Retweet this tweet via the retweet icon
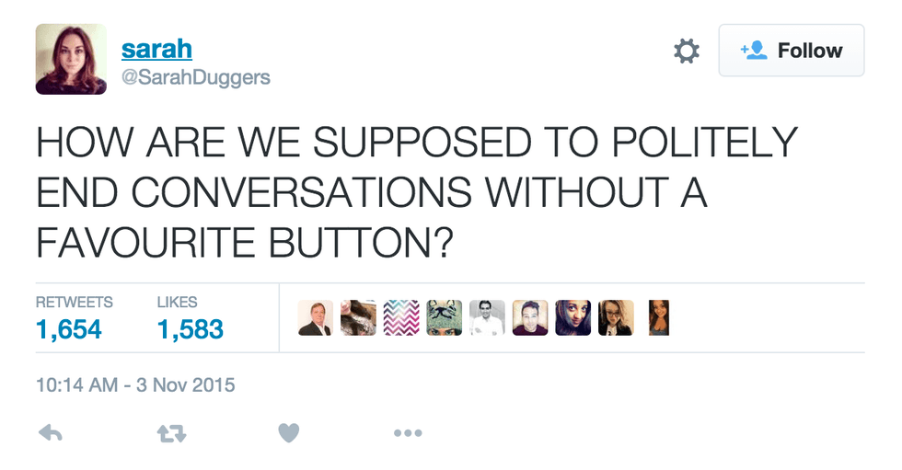This screenshot has height=470, width=902. click(171, 433)
